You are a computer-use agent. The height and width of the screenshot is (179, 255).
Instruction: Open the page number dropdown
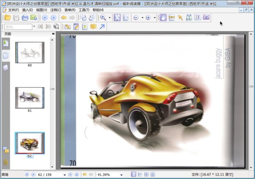click(x=65, y=174)
